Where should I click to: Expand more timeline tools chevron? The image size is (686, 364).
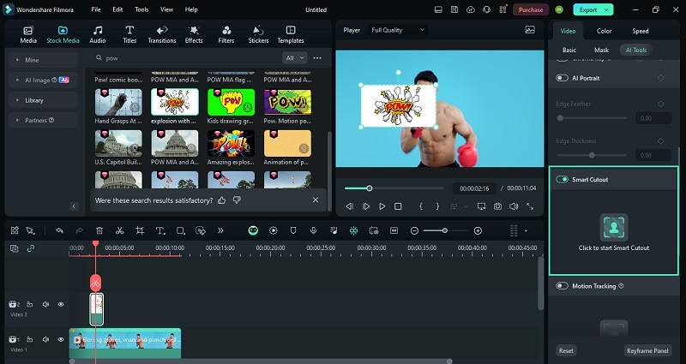point(220,230)
